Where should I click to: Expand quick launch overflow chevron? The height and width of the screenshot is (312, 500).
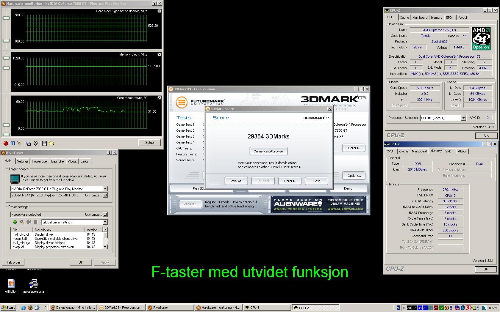tap(44, 307)
